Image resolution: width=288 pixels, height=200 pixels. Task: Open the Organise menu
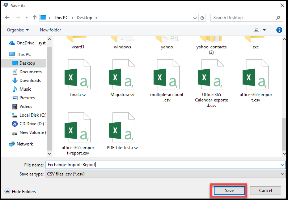click(x=18, y=30)
